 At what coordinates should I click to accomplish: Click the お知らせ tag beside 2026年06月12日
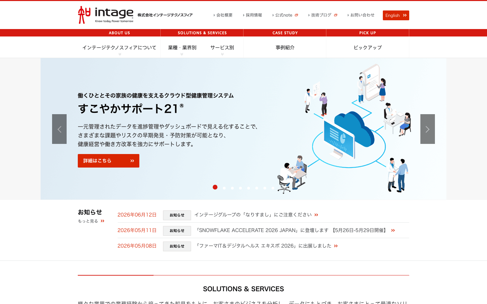[x=177, y=215]
